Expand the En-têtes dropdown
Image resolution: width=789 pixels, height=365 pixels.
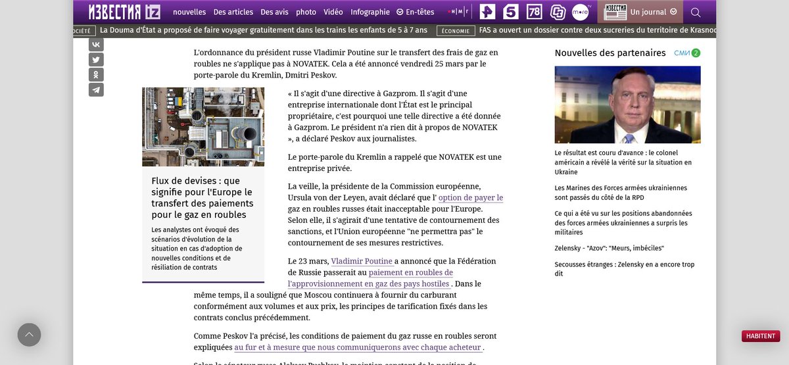point(416,12)
